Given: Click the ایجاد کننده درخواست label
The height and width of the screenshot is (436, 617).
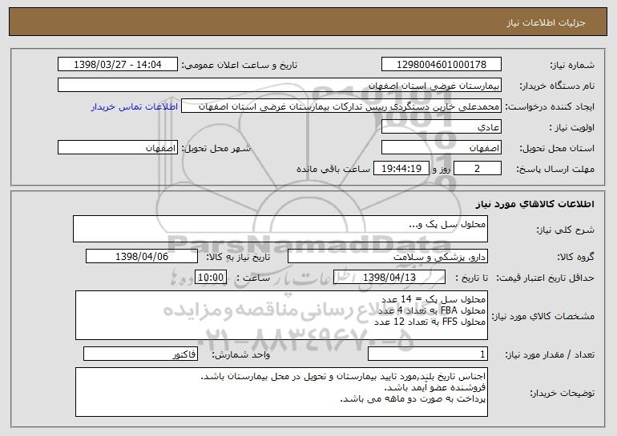Looking at the screenshot, I should tap(550, 106).
